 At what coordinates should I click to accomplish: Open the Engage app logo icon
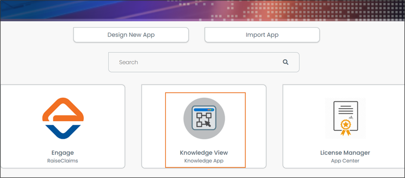tap(63, 118)
